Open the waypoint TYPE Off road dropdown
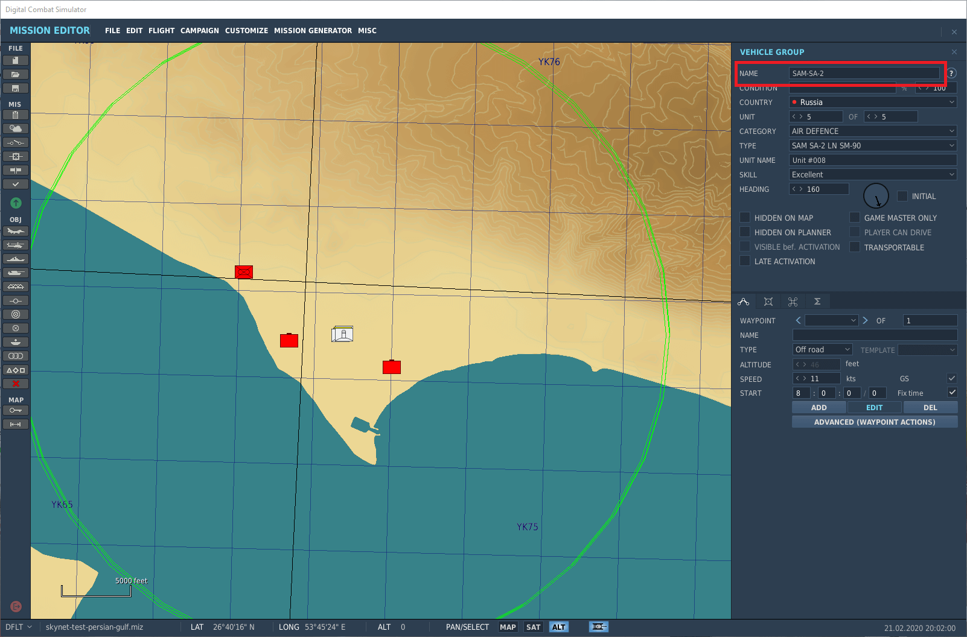The image size is (967, 637). coord(822,350)
